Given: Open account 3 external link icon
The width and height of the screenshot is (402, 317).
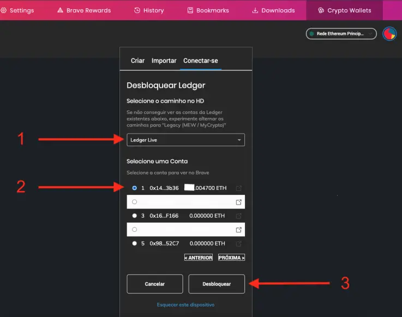Looking at the screenshot, I should (x=239, y=216).
